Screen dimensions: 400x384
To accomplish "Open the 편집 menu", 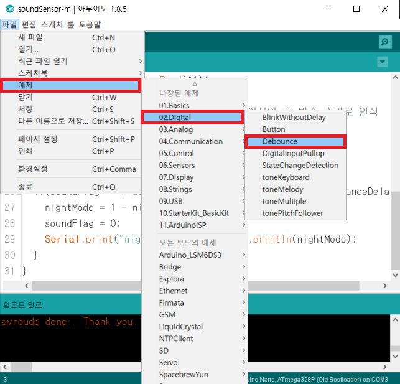I will tap(29, 24).
